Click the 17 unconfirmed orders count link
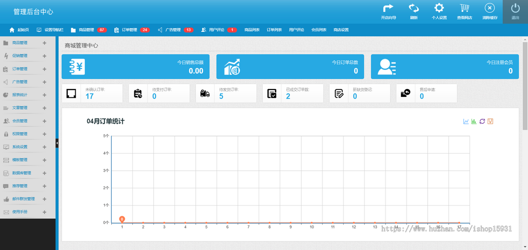Screen dimensions: 528x250 pos(89,96)
